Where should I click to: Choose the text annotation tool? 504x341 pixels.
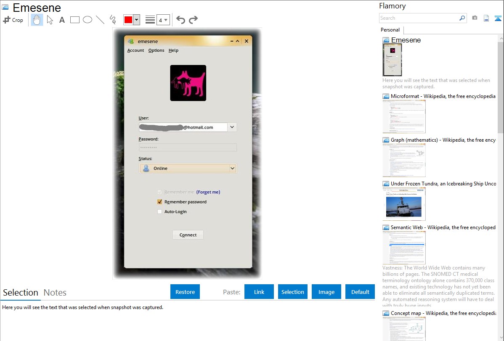tap(62, 20)
